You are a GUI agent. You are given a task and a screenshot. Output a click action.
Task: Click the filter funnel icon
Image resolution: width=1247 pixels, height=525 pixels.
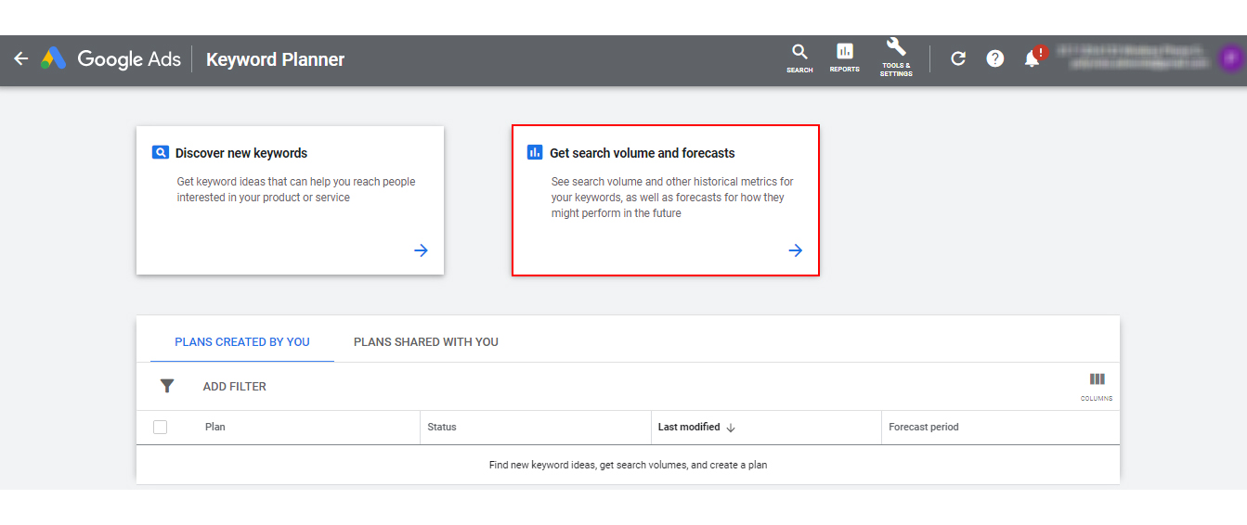[x=167, y=386]
